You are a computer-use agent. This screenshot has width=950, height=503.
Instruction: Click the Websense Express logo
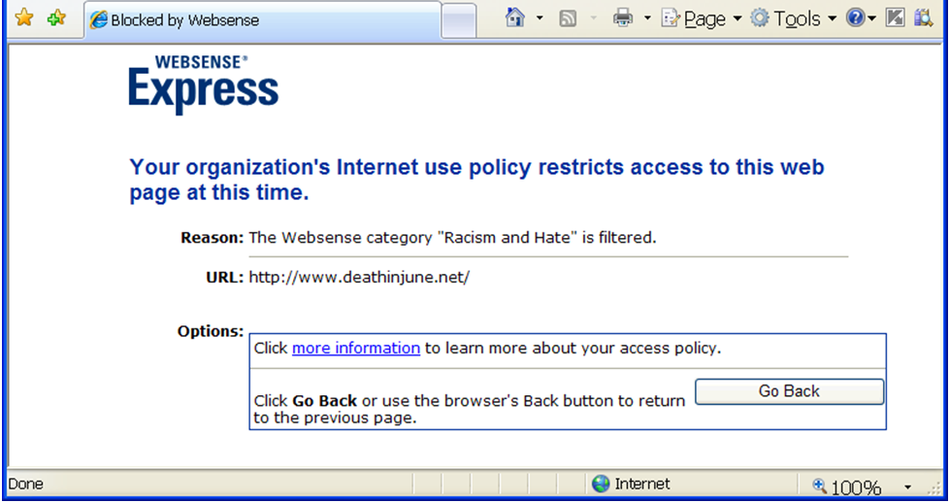point(203,84)
